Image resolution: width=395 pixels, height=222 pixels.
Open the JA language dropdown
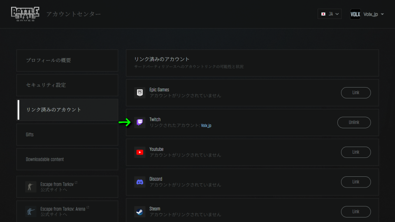tap(329, 14)
